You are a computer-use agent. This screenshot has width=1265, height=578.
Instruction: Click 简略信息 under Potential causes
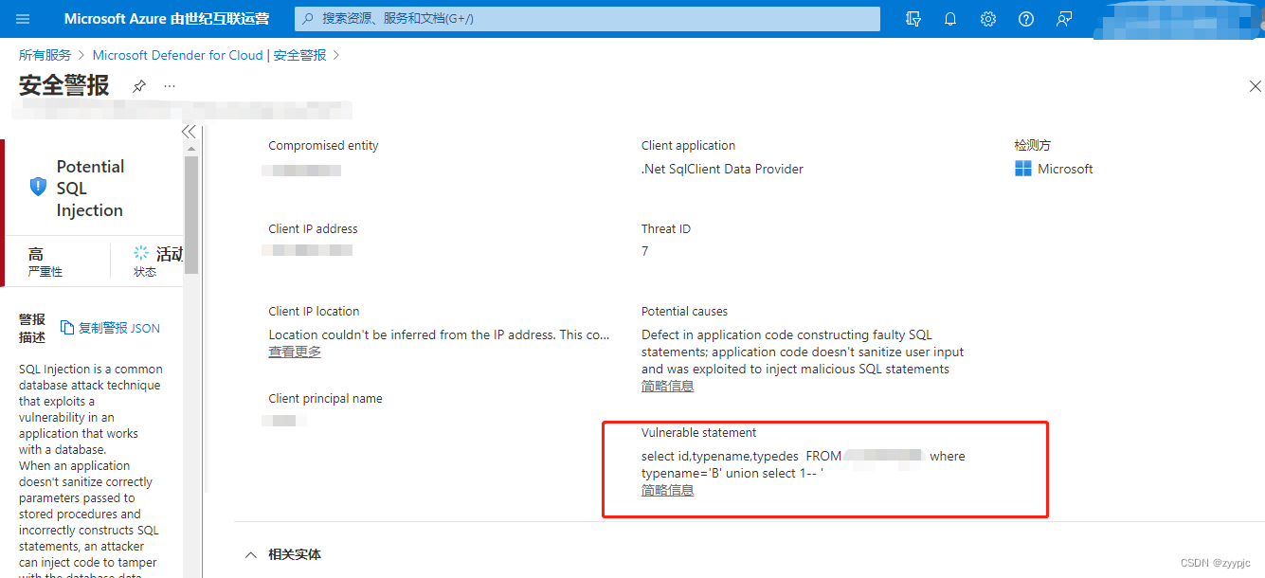tap(667, 386)
